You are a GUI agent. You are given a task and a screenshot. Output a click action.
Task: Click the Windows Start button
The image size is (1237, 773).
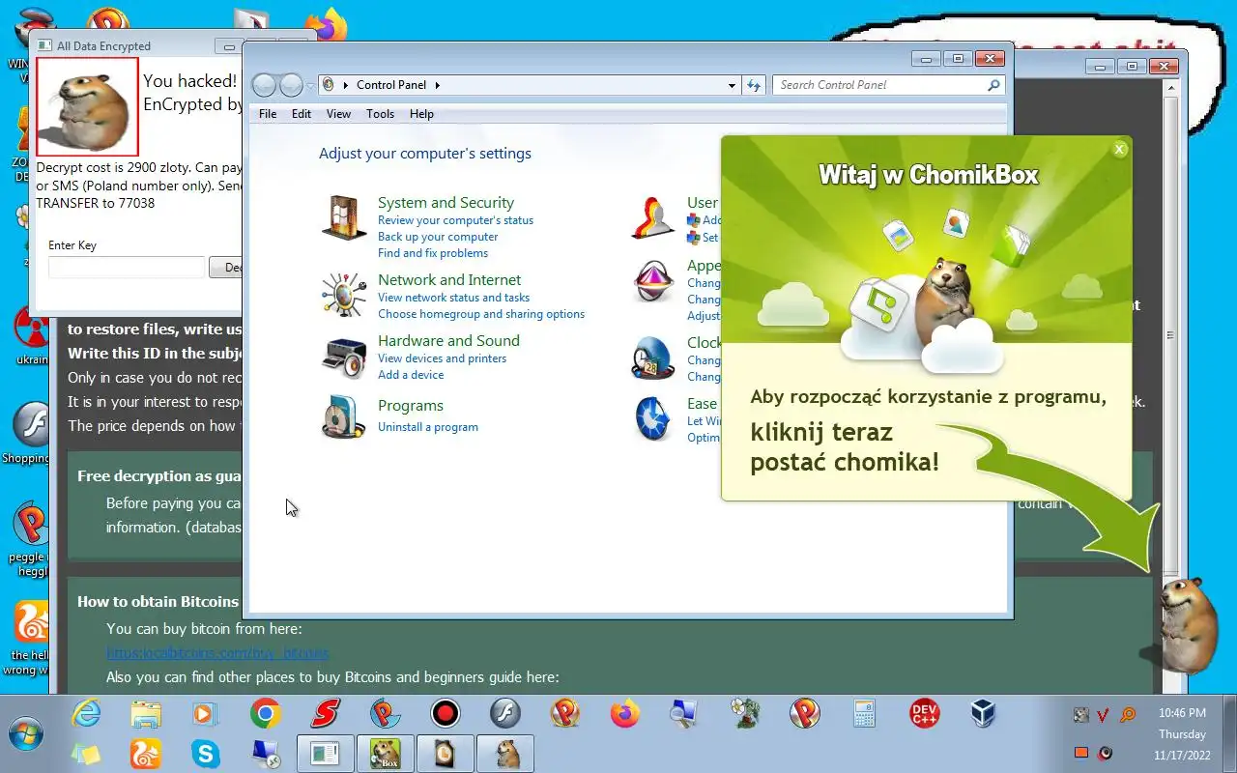26,734
